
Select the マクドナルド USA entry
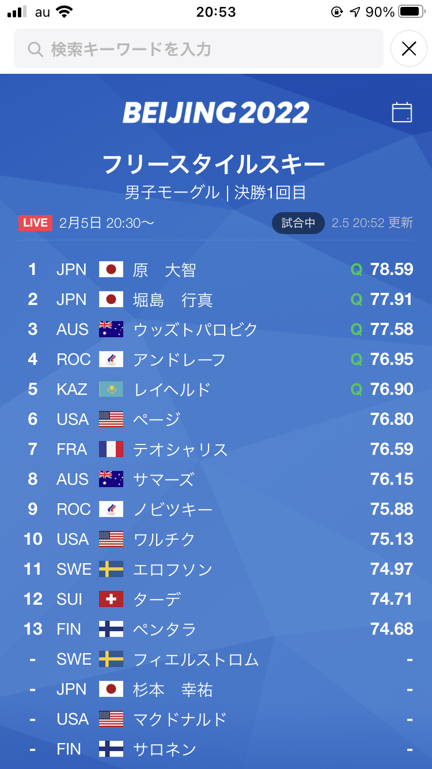[x=216, y=719]
